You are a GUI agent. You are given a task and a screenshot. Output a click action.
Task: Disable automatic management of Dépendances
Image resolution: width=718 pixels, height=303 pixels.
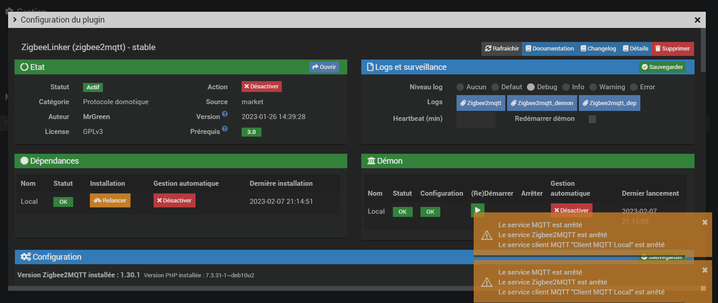[x=174, y=201]
